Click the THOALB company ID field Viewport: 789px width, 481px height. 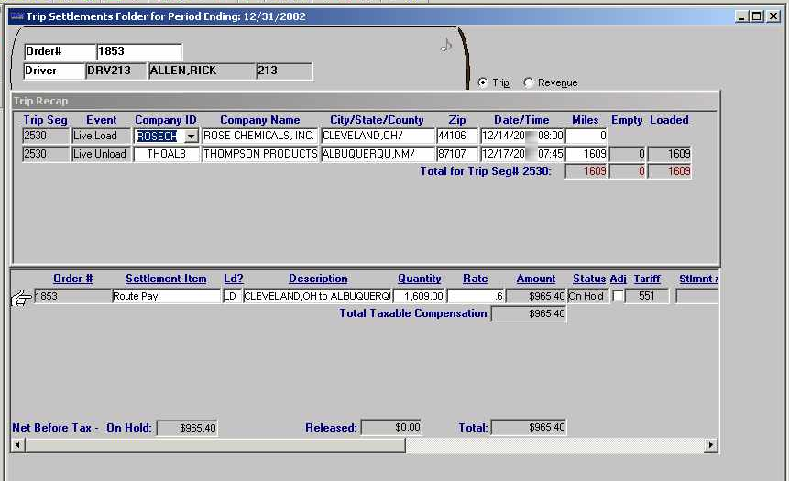coord(167,154)
